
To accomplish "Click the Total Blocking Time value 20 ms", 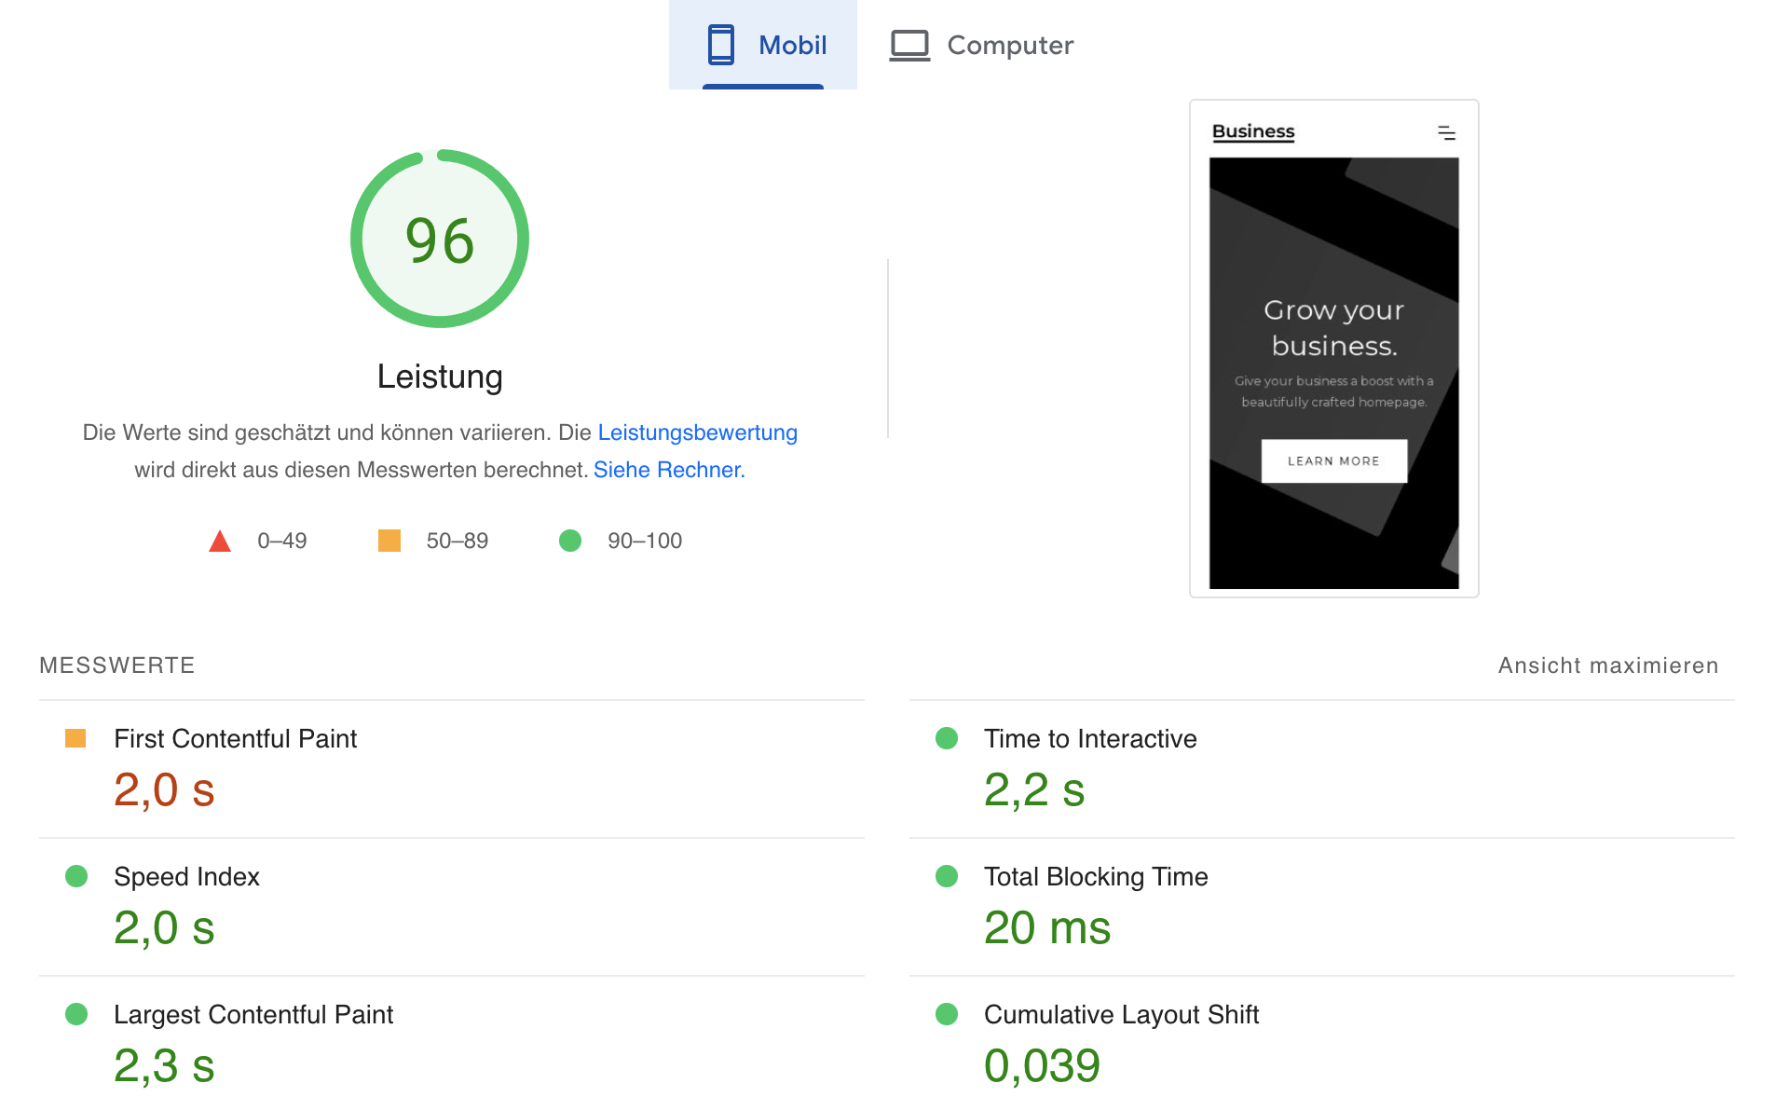I will tap(1047, 928).
